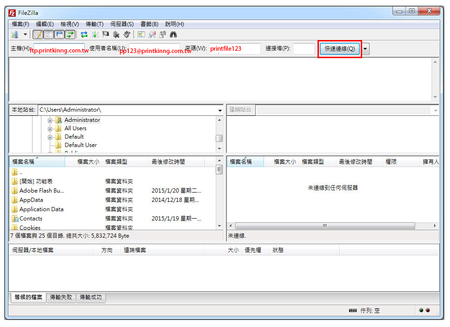450x327 pixels.
Task: Expand the Administrator tree node
Action: 50,120
